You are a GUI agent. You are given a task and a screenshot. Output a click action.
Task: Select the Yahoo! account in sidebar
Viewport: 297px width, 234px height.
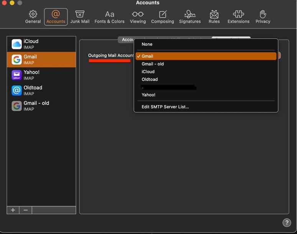pos(41,75)
